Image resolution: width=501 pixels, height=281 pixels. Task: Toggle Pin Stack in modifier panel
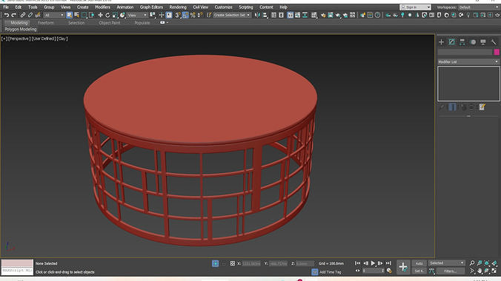442,107
